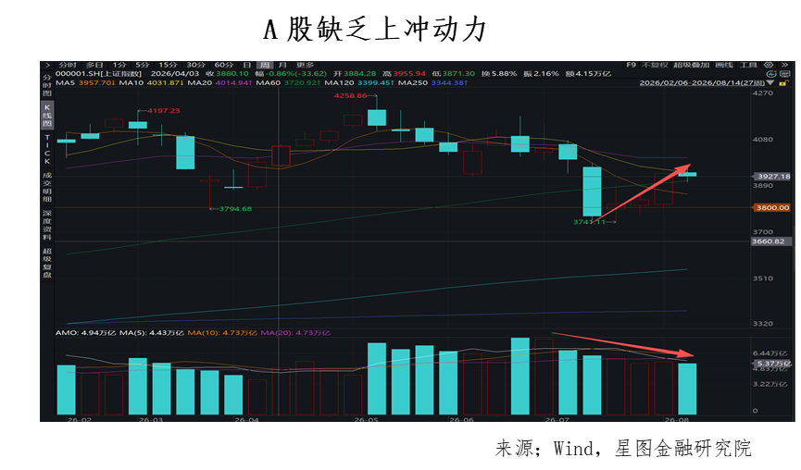Screen dimensions: 801x470
Task: Click the MA(5): 4.43万亿 volume label
Action: 151,333
